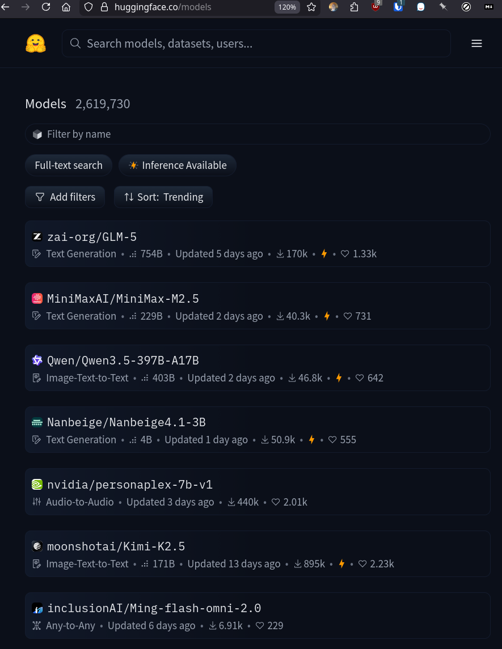This screenshot has height=649, width=502.
Task: Reset the 120% zoom level indicator
Action: point(287,7)
